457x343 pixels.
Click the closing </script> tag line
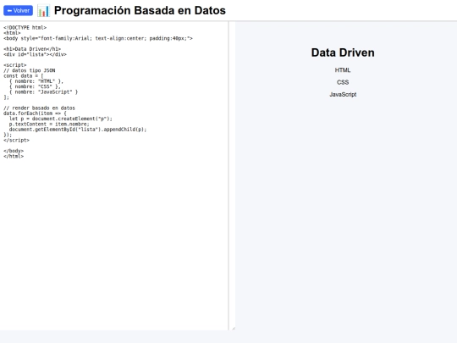pos(16,140)
